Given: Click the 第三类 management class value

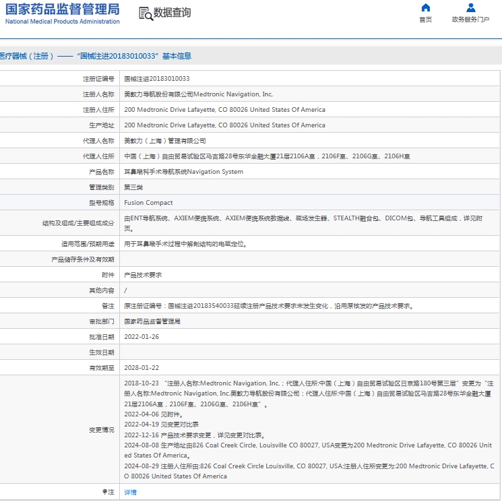Looking at the screenshot, I should [133, 187].
